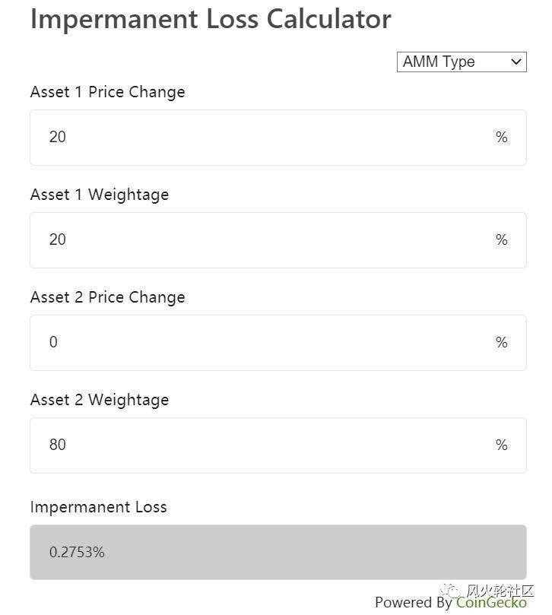Click the Impermanent Loss Calculator heading
Image resolution: width=552 pixels, height=615 pixels.
click(211, 18)
